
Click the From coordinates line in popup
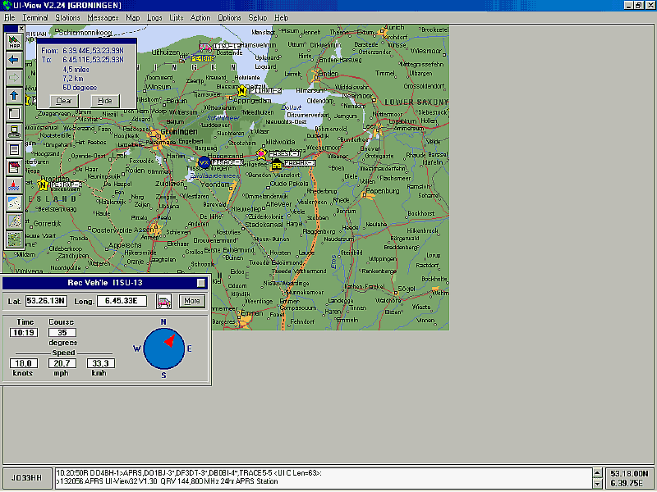83,51
